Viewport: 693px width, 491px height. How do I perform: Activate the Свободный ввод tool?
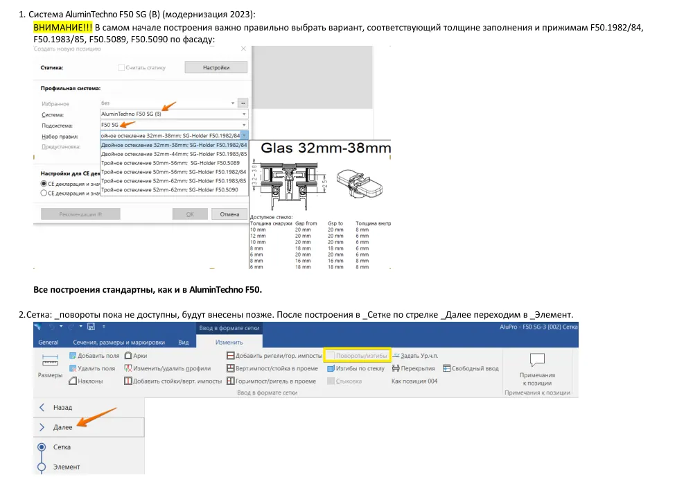coord(471,368)
